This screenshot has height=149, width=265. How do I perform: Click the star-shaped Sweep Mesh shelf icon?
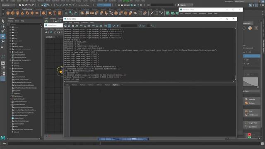50,13
